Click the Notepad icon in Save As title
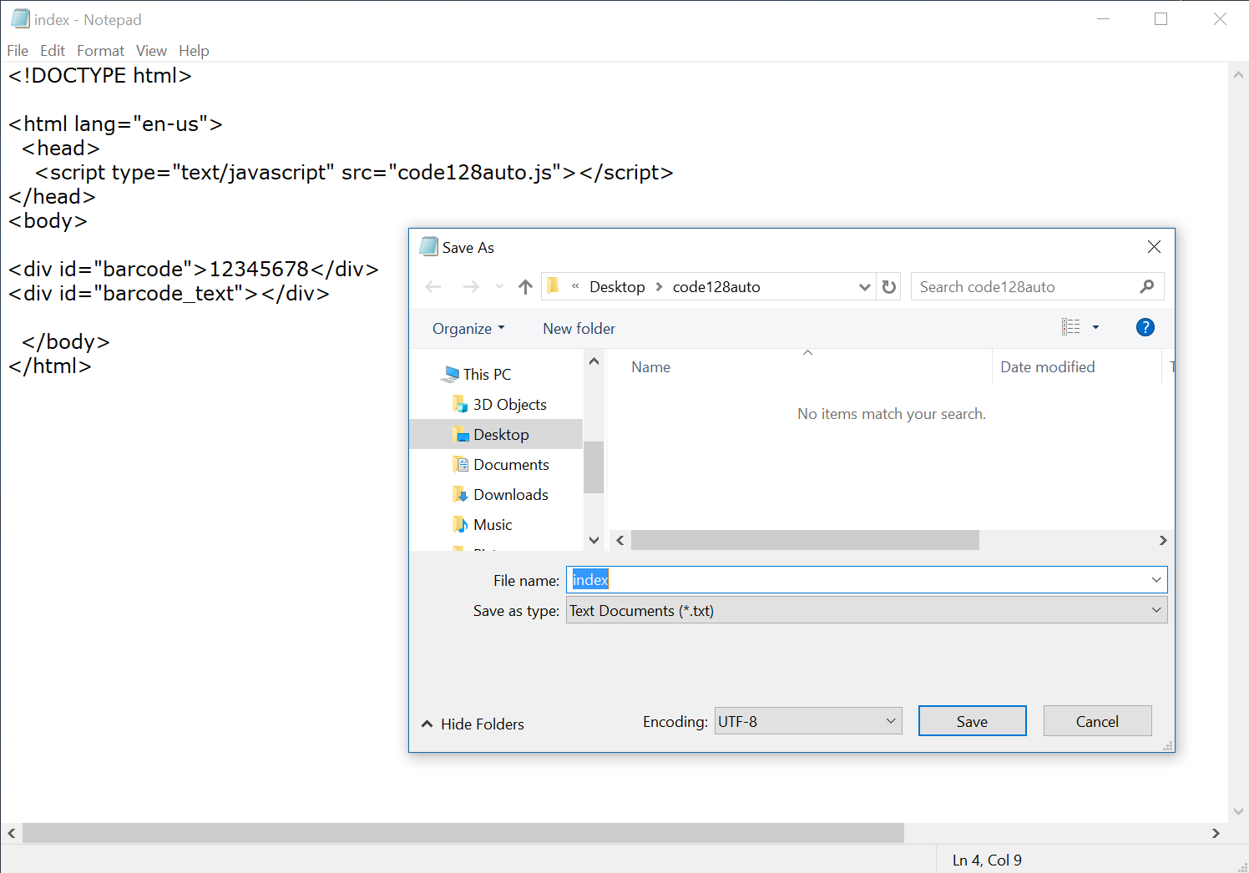The image size is (1249, 873). click(x=428, y=246)
